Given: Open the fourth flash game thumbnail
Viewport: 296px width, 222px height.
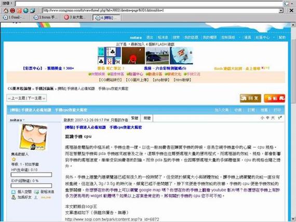Looking at the screenshot, I should tap(181, 55).
